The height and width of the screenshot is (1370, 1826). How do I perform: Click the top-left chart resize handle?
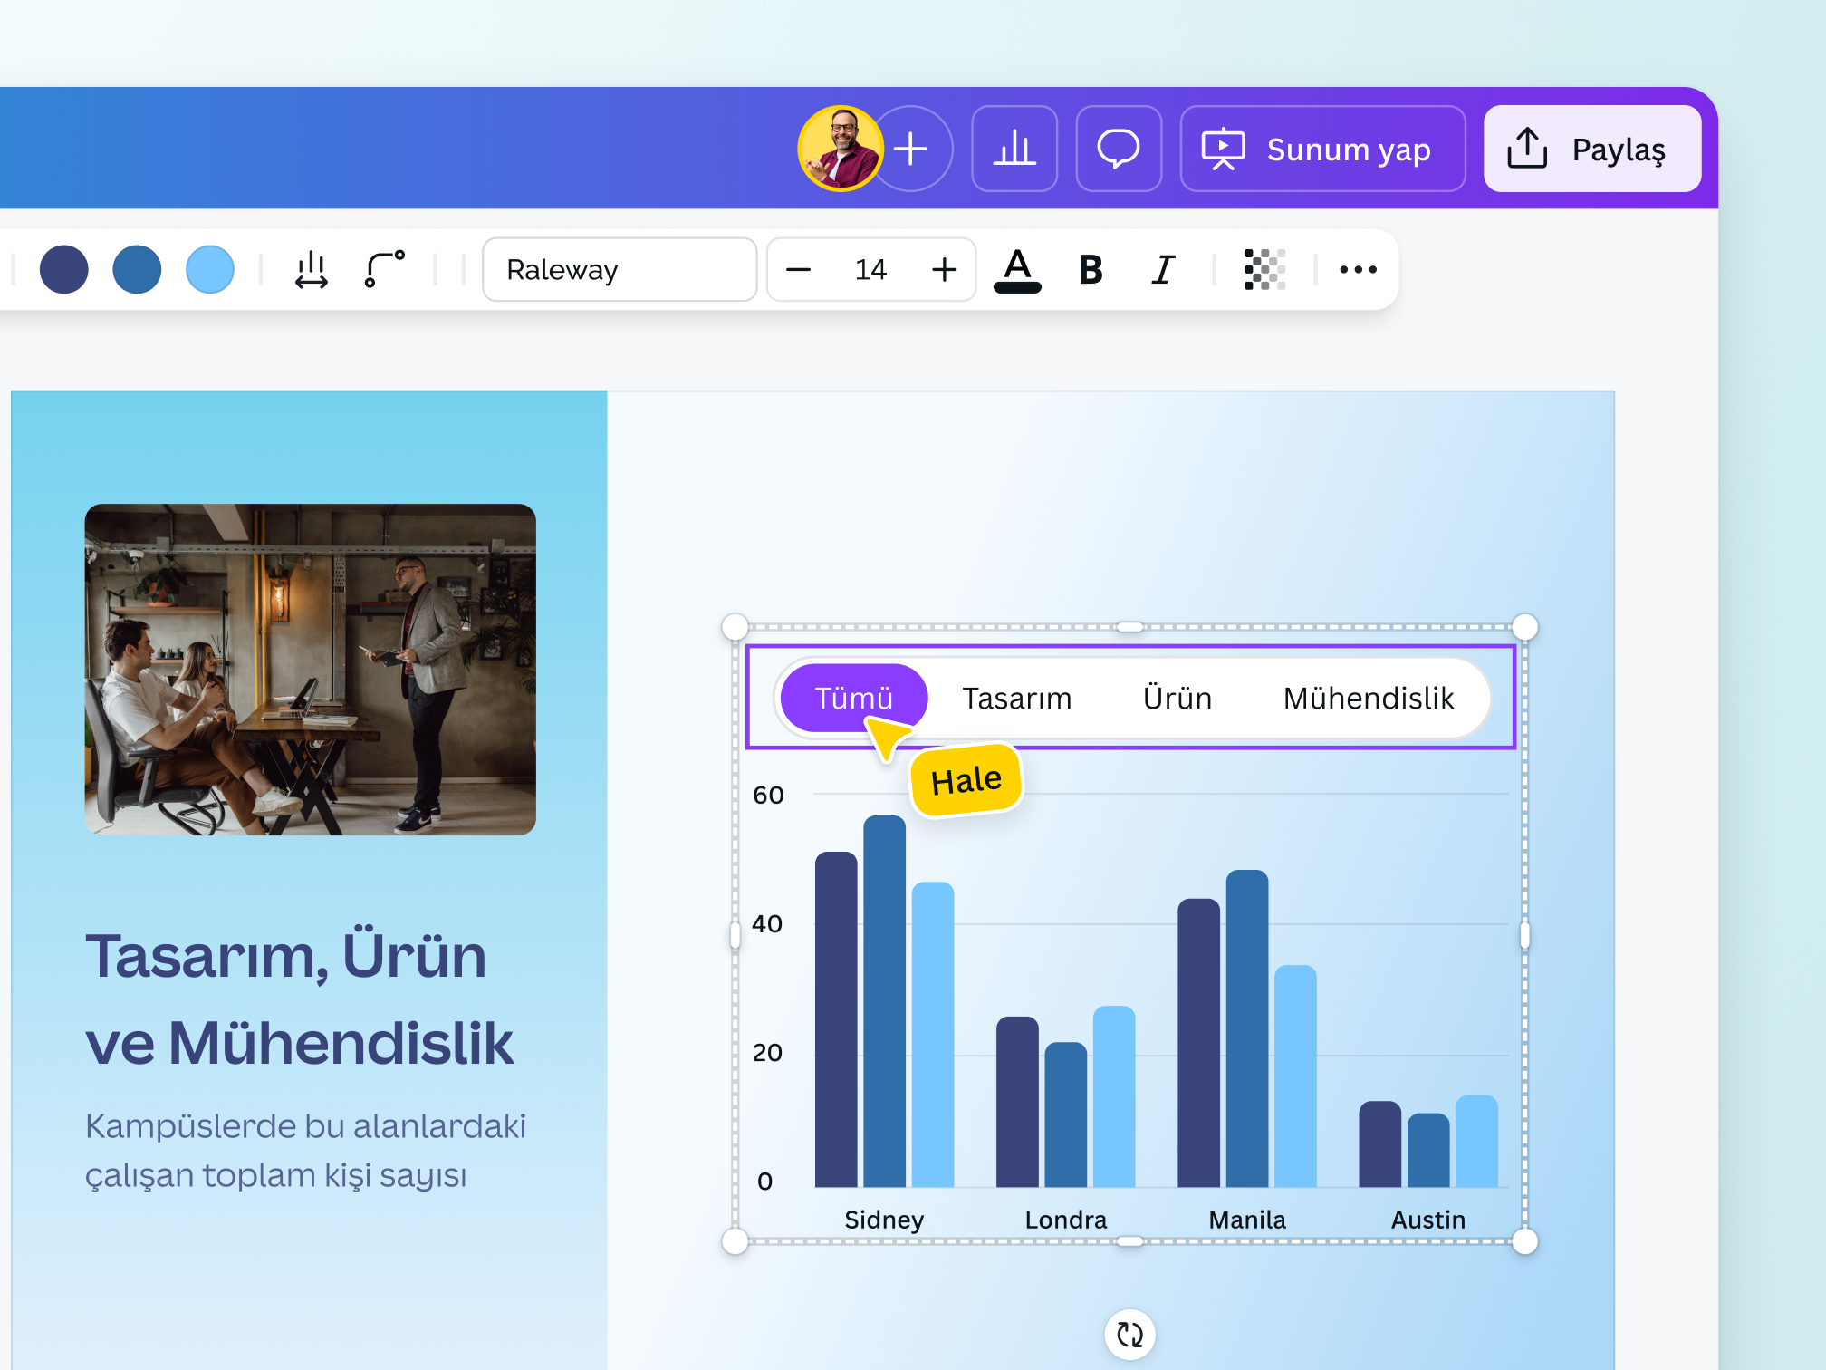click(x=735, y=626)
